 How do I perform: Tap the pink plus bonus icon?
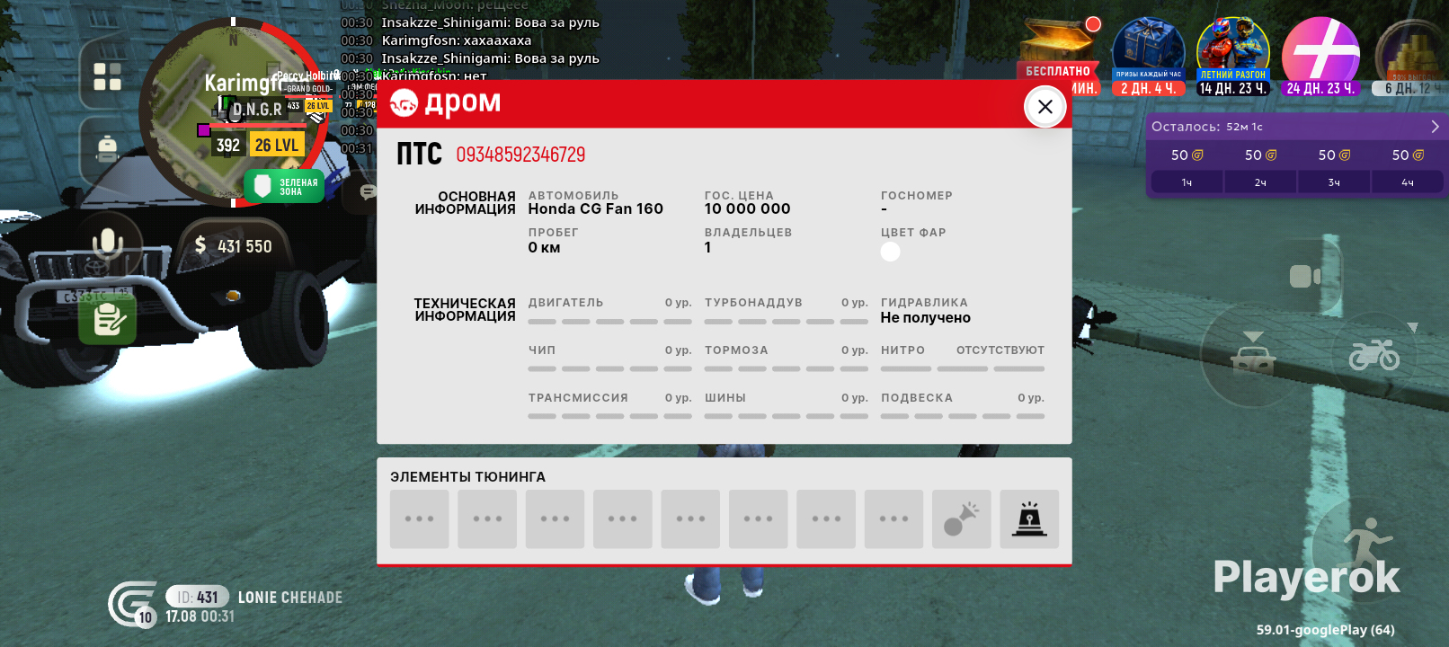pyautogui.click(x=1320, y=56)
